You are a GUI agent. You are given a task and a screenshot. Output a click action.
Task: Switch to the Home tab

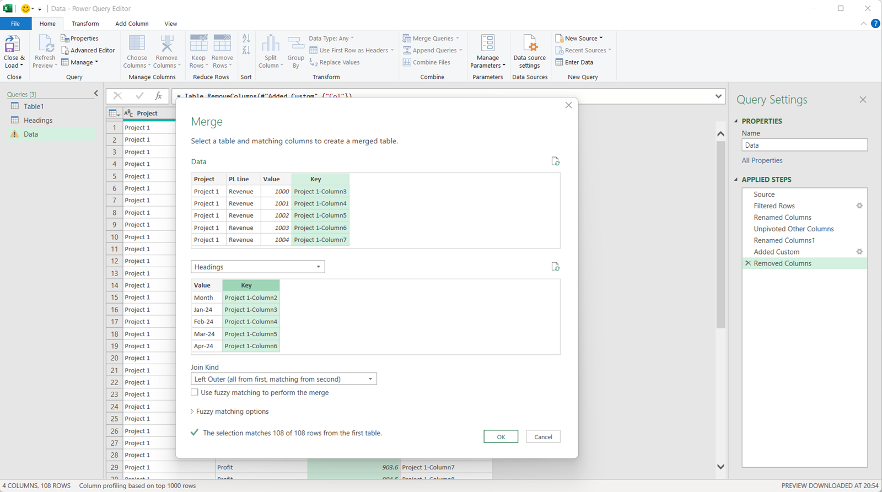point(47,24)
